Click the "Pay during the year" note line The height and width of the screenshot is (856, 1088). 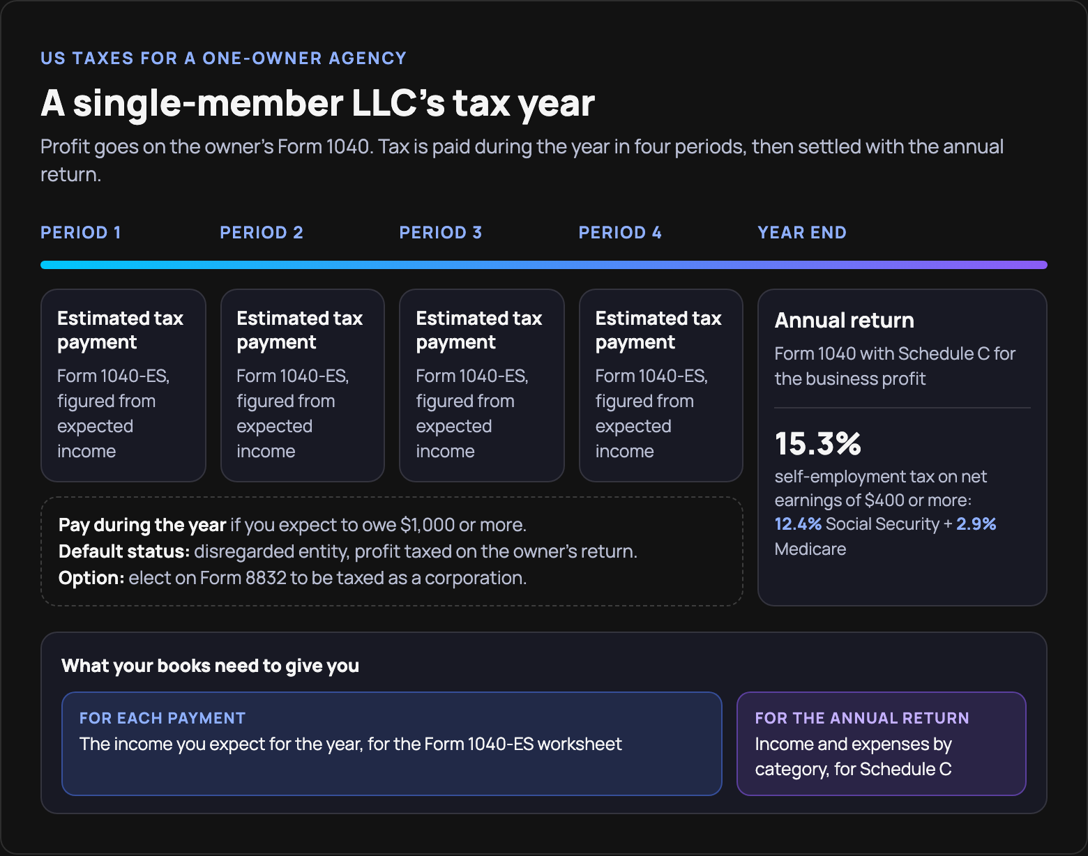tap(292, 525)
